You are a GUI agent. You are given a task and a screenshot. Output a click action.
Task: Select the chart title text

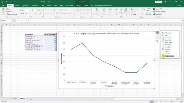[x=106, y=34]
